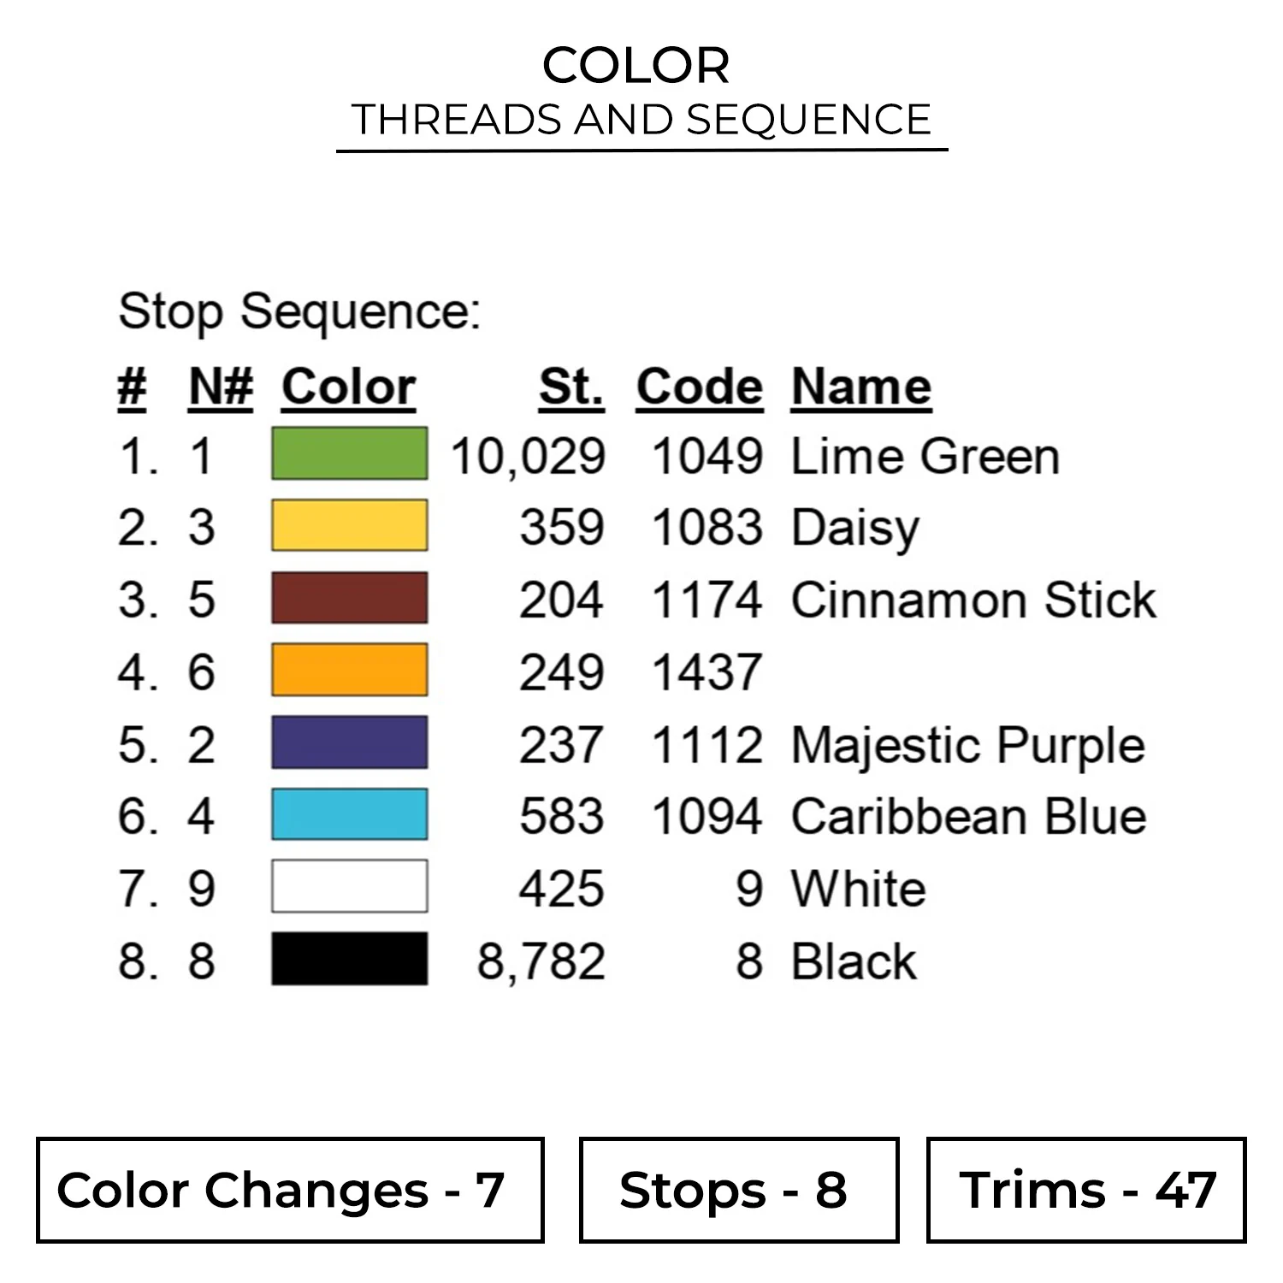Click the Threads and Sequence heading
The height and width of the screenshot is (1283, 1283).
641,120
